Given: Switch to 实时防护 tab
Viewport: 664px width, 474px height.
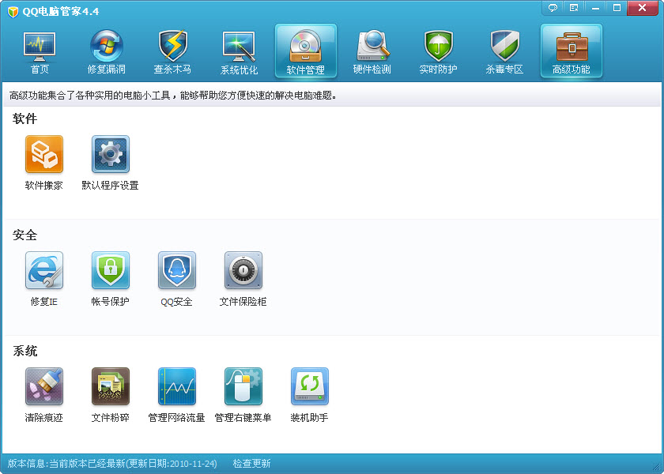Looking at the screenshot, I should pos(438,51).
